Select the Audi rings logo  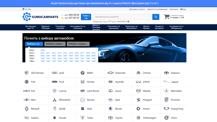click(55, 73)
